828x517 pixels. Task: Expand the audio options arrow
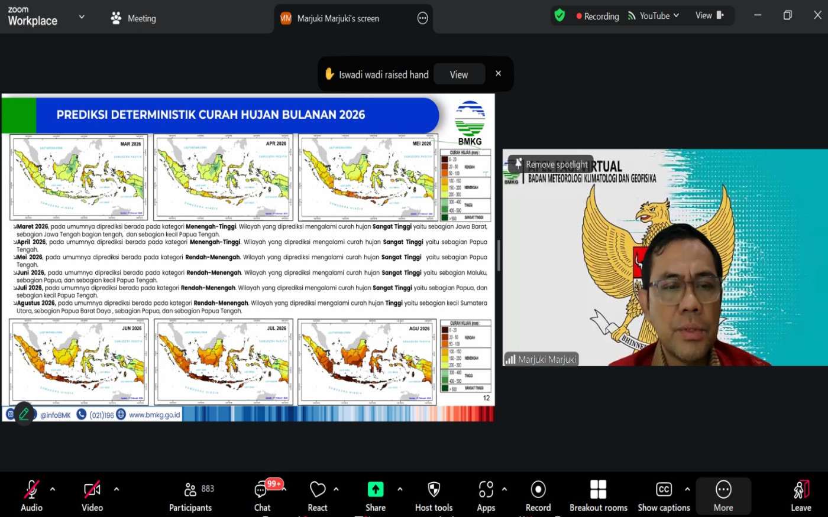[53, 489]
